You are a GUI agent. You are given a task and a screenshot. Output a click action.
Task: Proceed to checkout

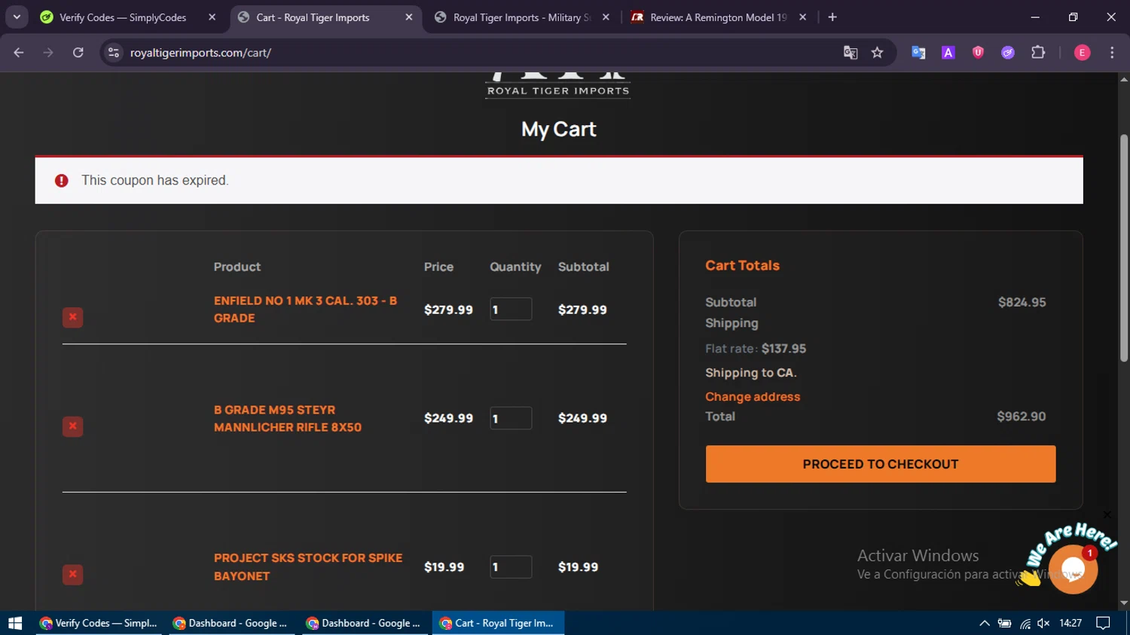click(x=881, y=464)
